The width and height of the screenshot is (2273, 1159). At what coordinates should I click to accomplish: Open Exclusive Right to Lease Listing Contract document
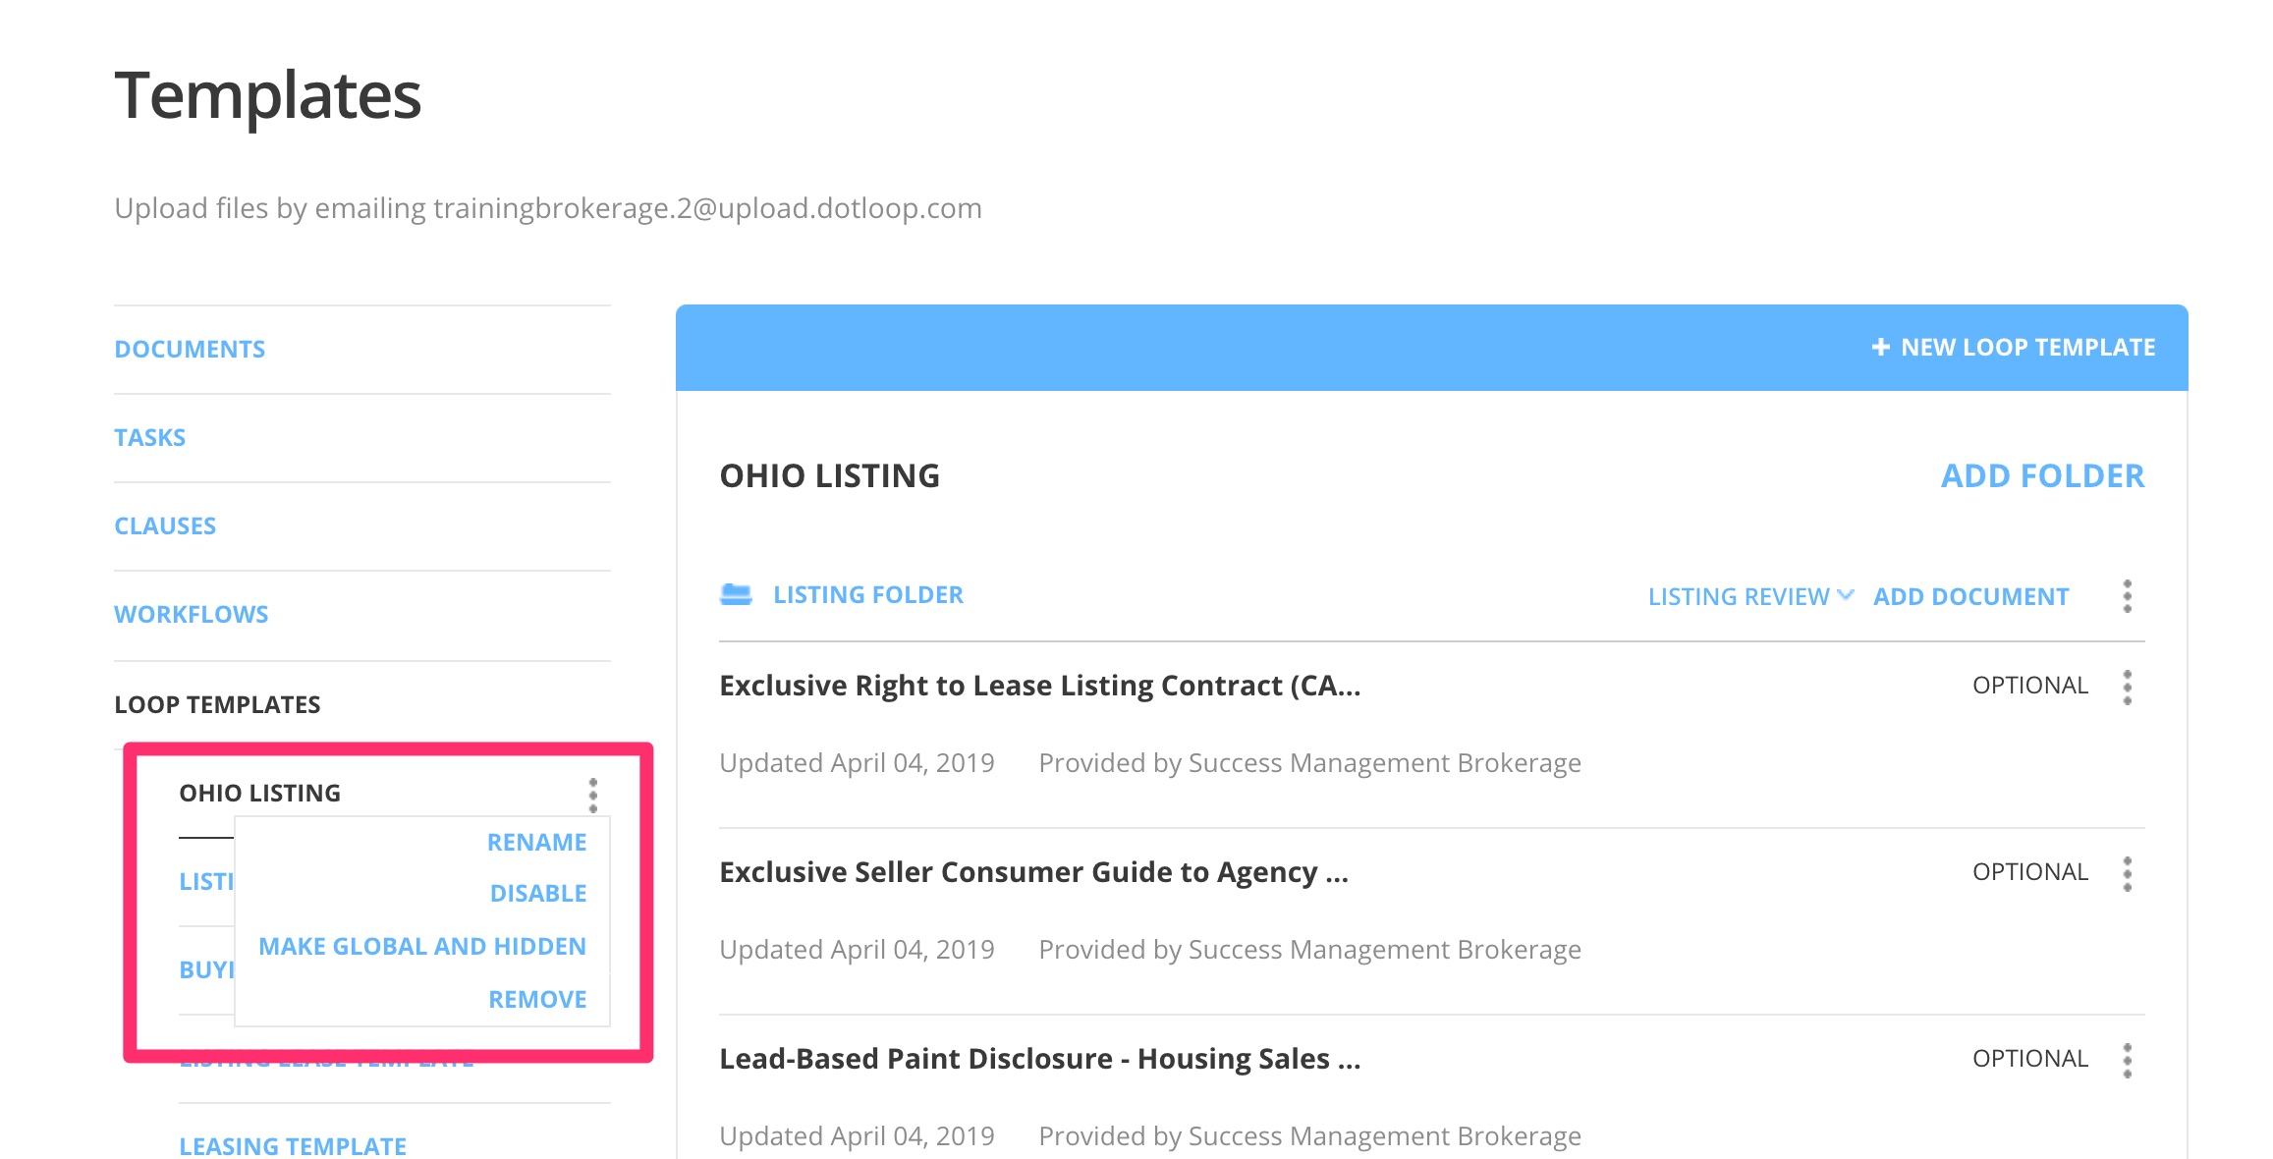1039,685
